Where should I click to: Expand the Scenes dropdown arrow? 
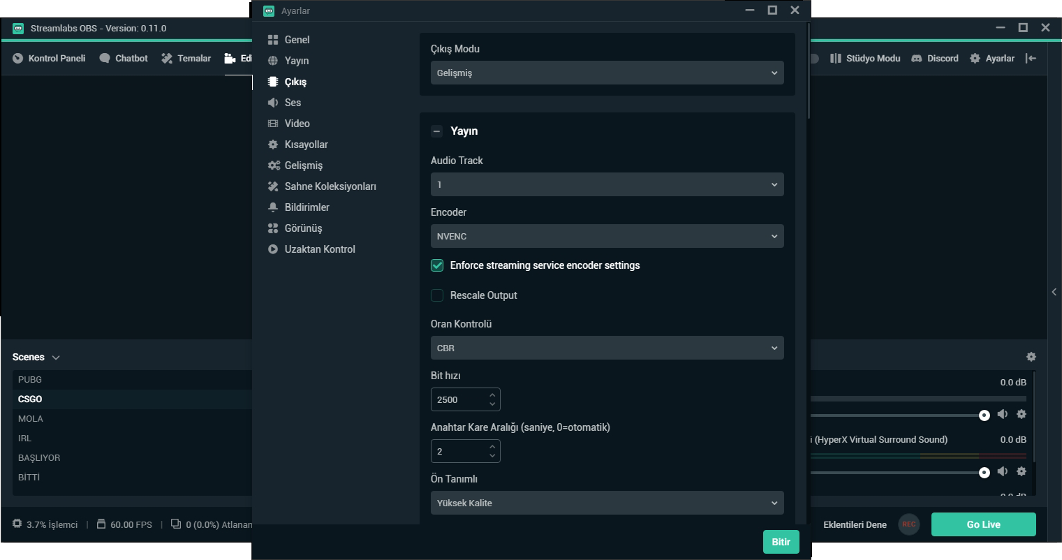coord(56,358)
